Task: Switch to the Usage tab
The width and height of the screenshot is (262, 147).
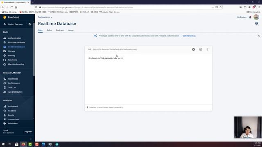Action: 71,30
